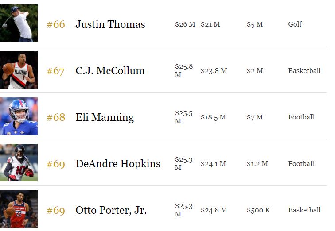Click $24.1 M salary value
The image size is (335, 231).
click(x=213, y=164)
